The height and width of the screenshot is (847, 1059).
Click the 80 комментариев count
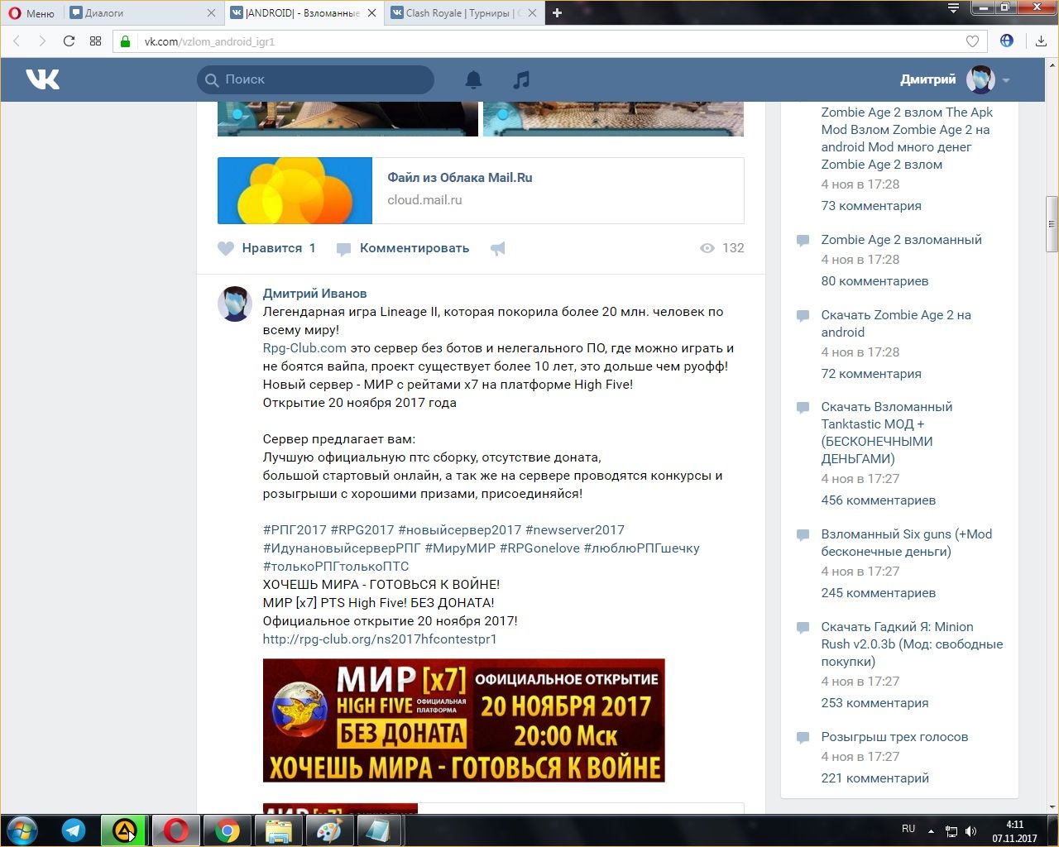point(875,281)
